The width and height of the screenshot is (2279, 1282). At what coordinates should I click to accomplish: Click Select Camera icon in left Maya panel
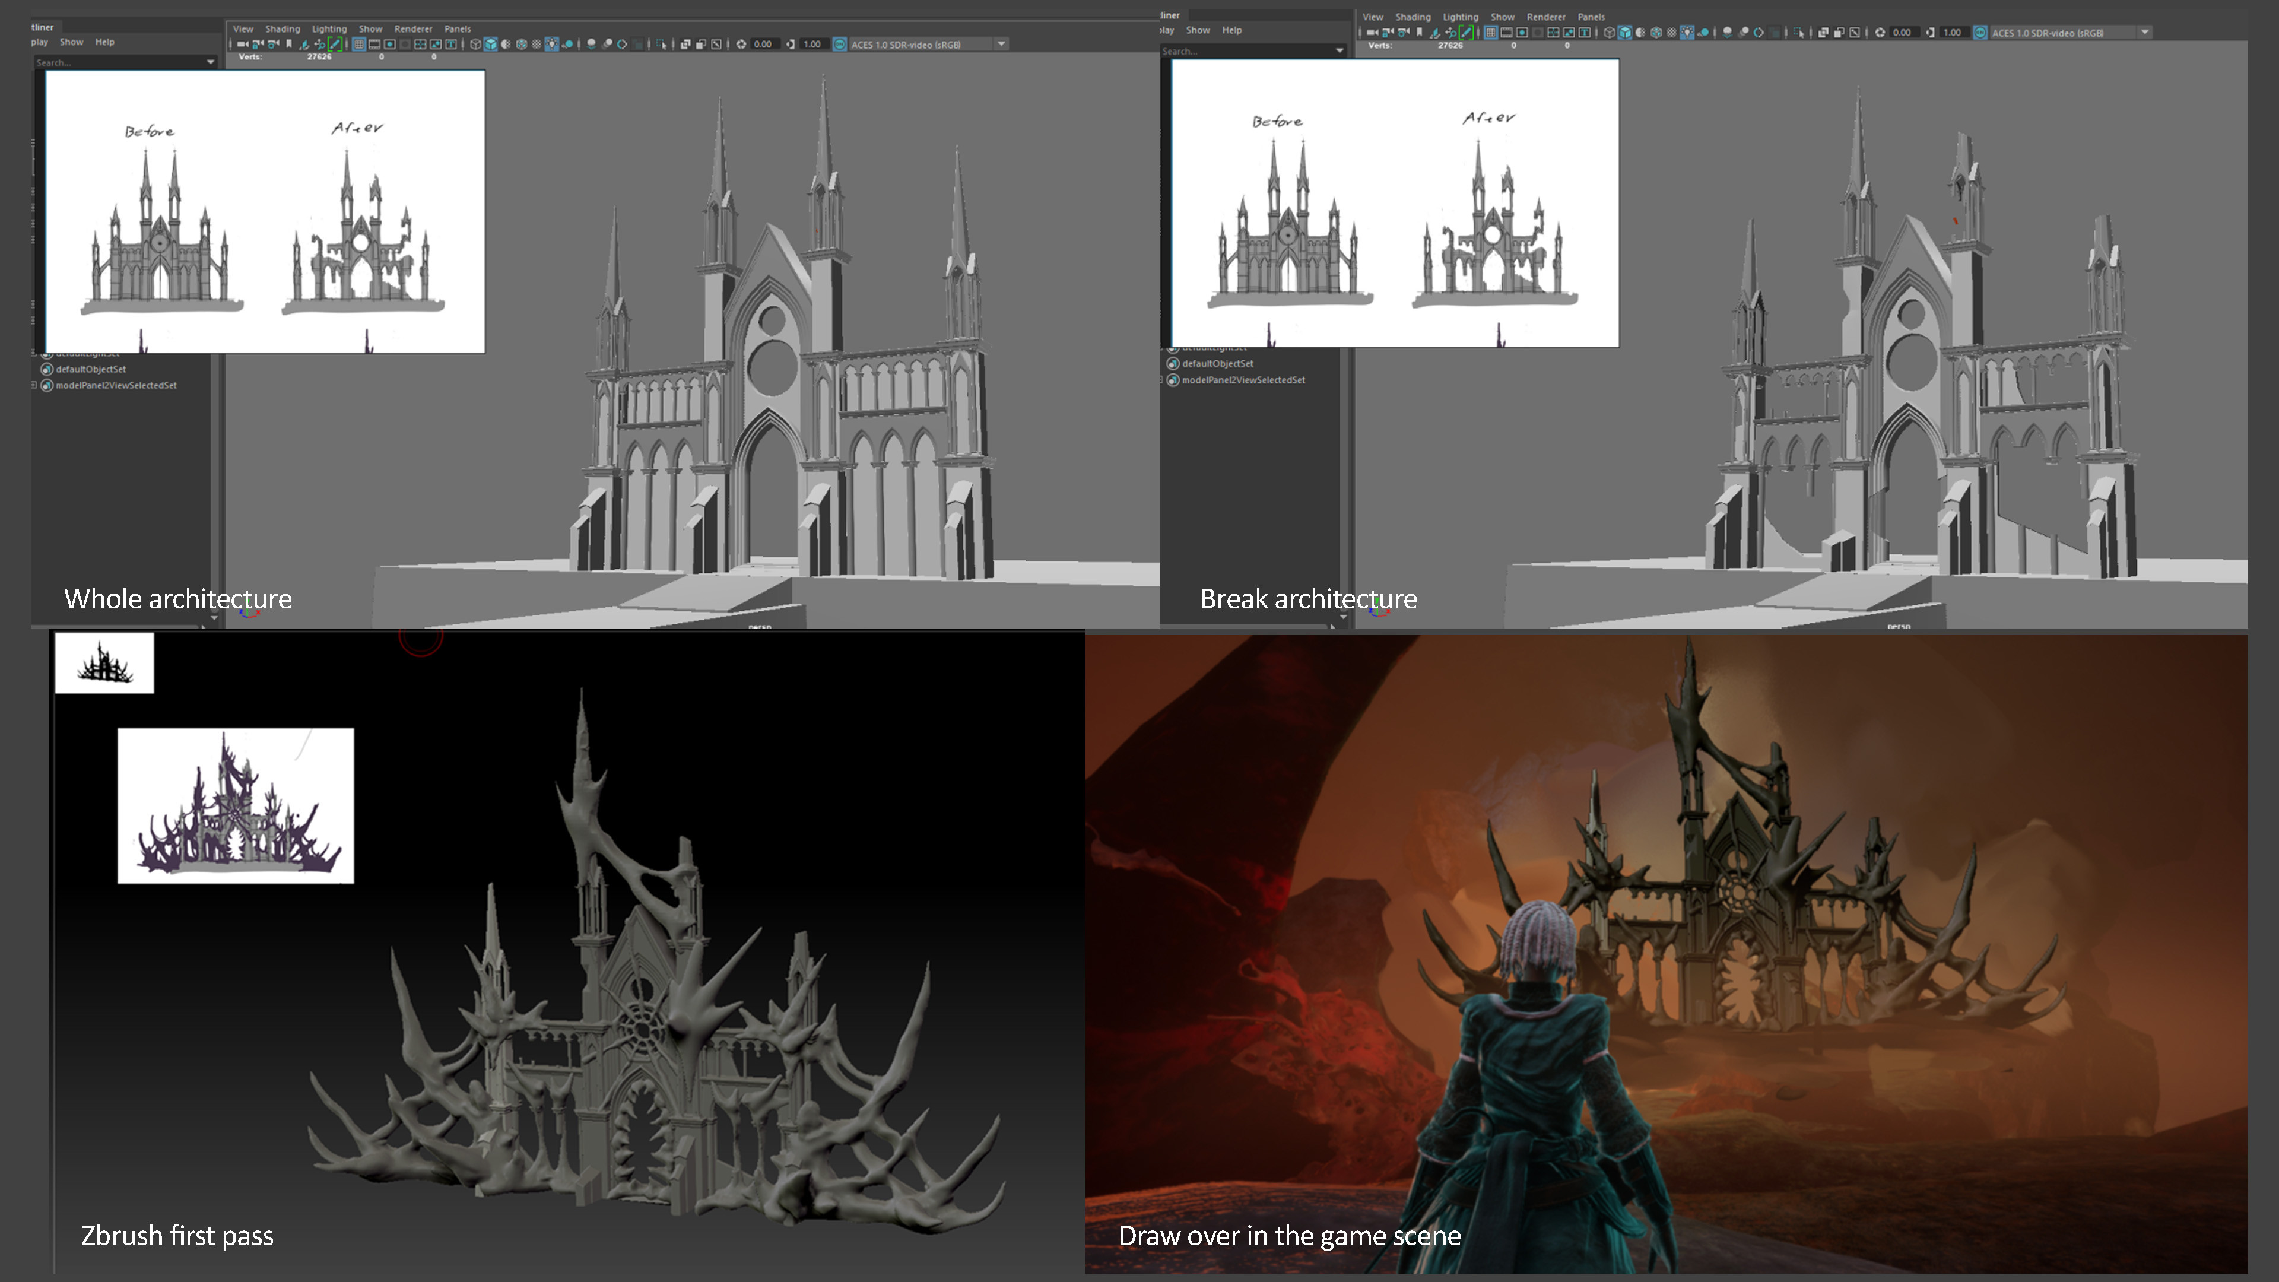tap(242, 45)
